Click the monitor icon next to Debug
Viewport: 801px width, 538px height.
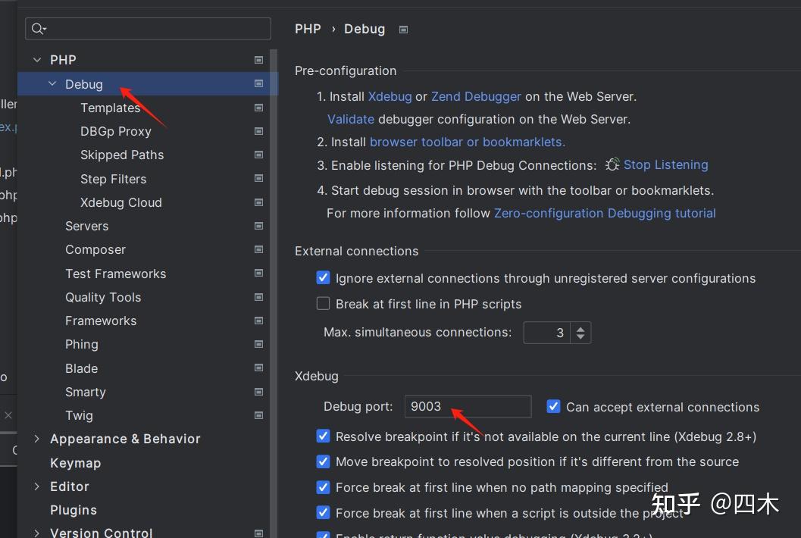258,83
